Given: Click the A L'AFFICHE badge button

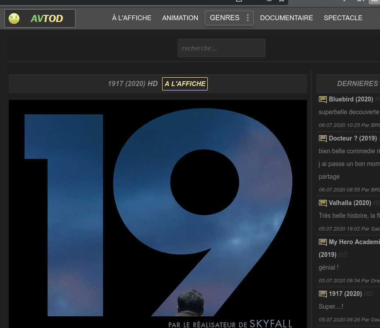Looking at the screenshot, I should click(x=185, y=84).
